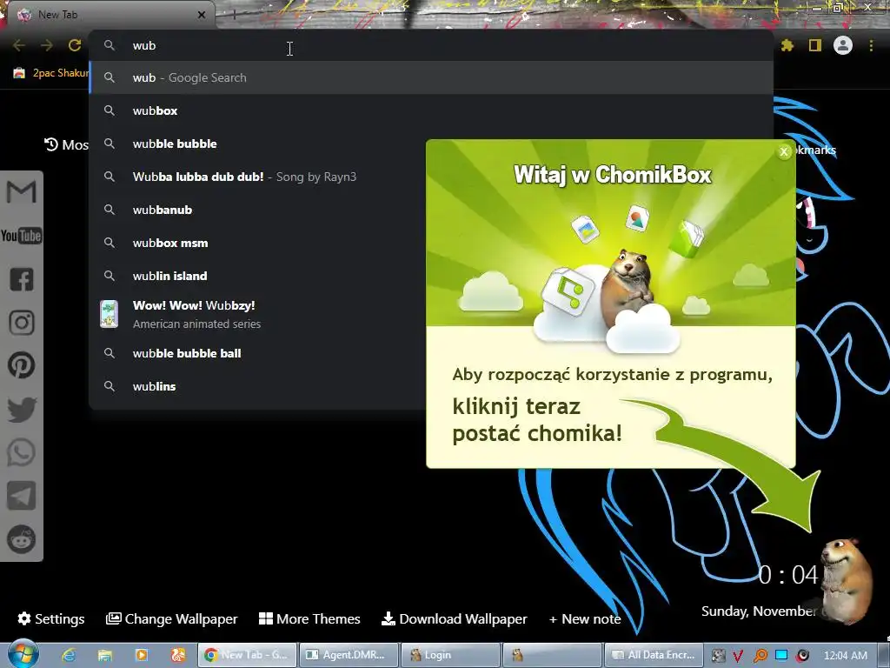
Task: Select the 'wubble bubble' suggestion
Action: [x=258, y=144]
